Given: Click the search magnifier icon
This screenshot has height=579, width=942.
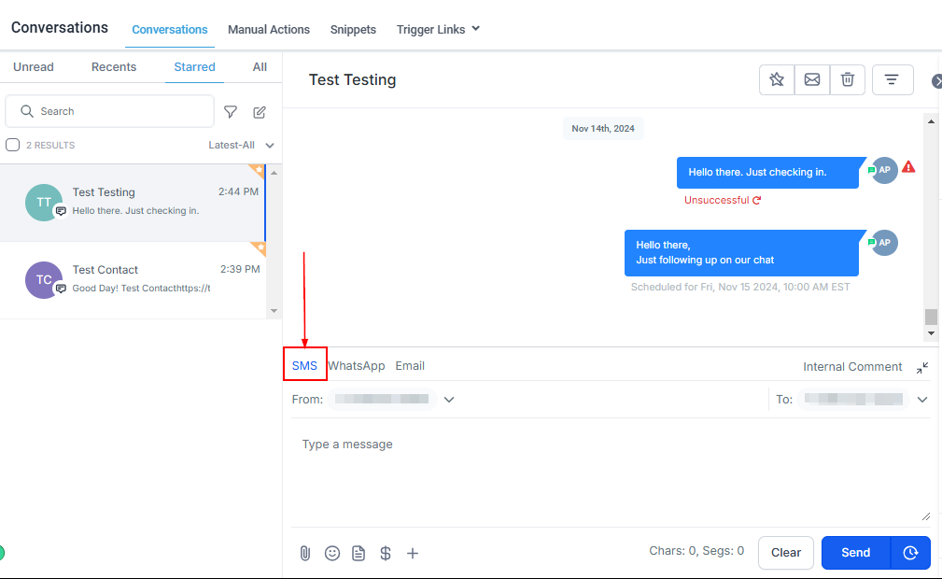Looking at the screenshot, I should point(27,111).
